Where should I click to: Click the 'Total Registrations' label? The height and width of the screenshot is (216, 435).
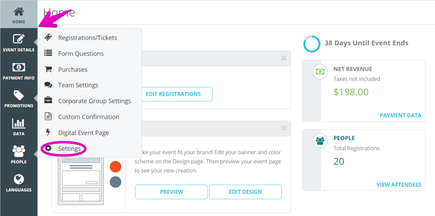tap(356, 148)
